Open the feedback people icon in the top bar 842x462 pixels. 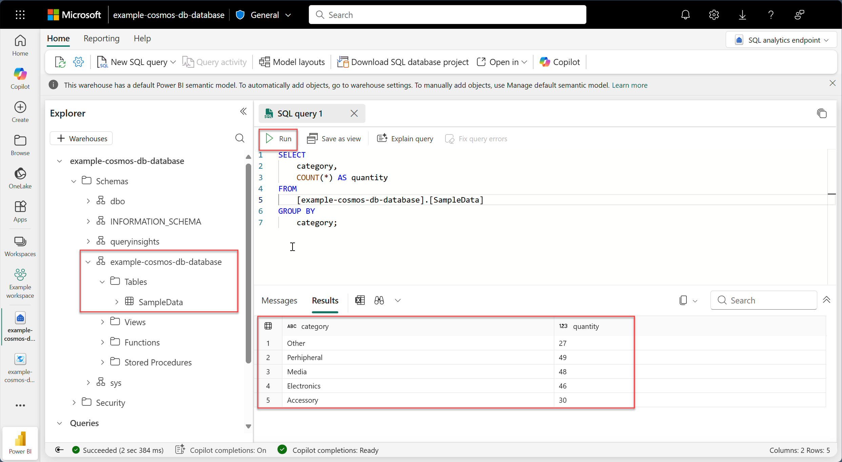click(x=799, y=15)
